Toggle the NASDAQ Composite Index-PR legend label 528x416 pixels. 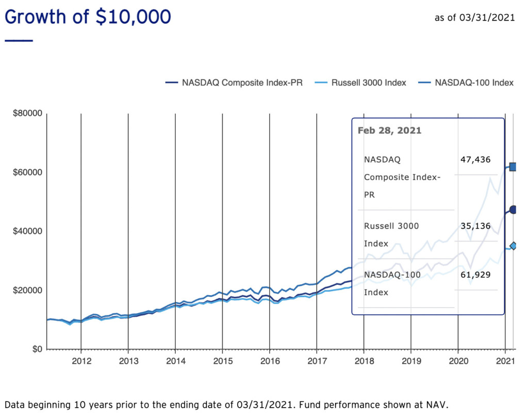(242, 83)
